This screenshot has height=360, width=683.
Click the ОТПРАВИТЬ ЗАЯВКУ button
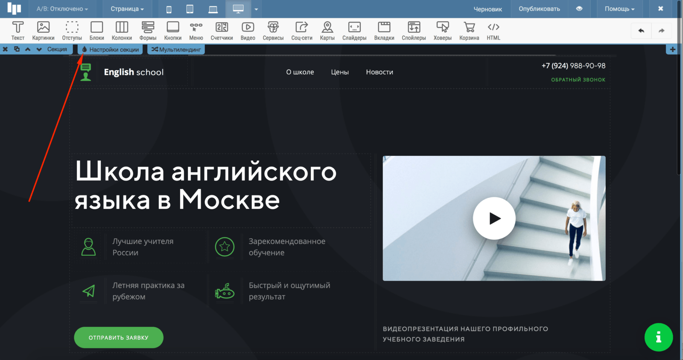tap(119, 337)
